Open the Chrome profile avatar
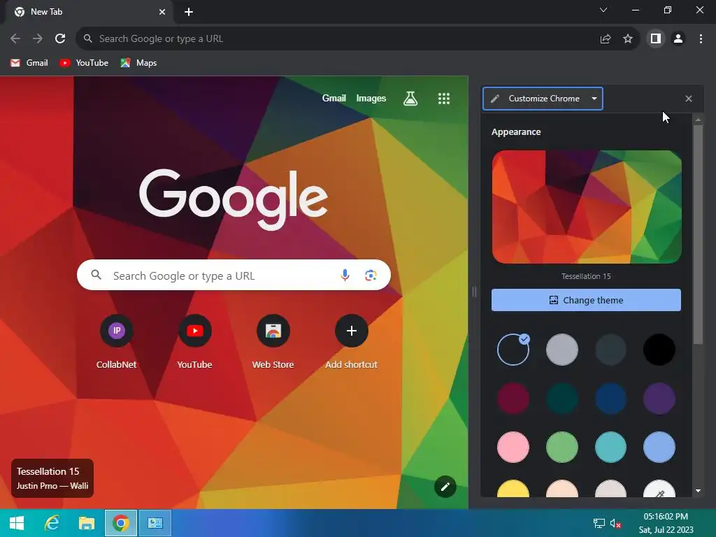Image resolution: width=716 pixels, height=537 pixels. pos(678,39)
